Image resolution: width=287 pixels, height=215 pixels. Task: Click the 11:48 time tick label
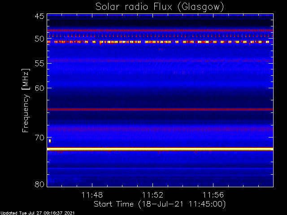pos(92,195)
